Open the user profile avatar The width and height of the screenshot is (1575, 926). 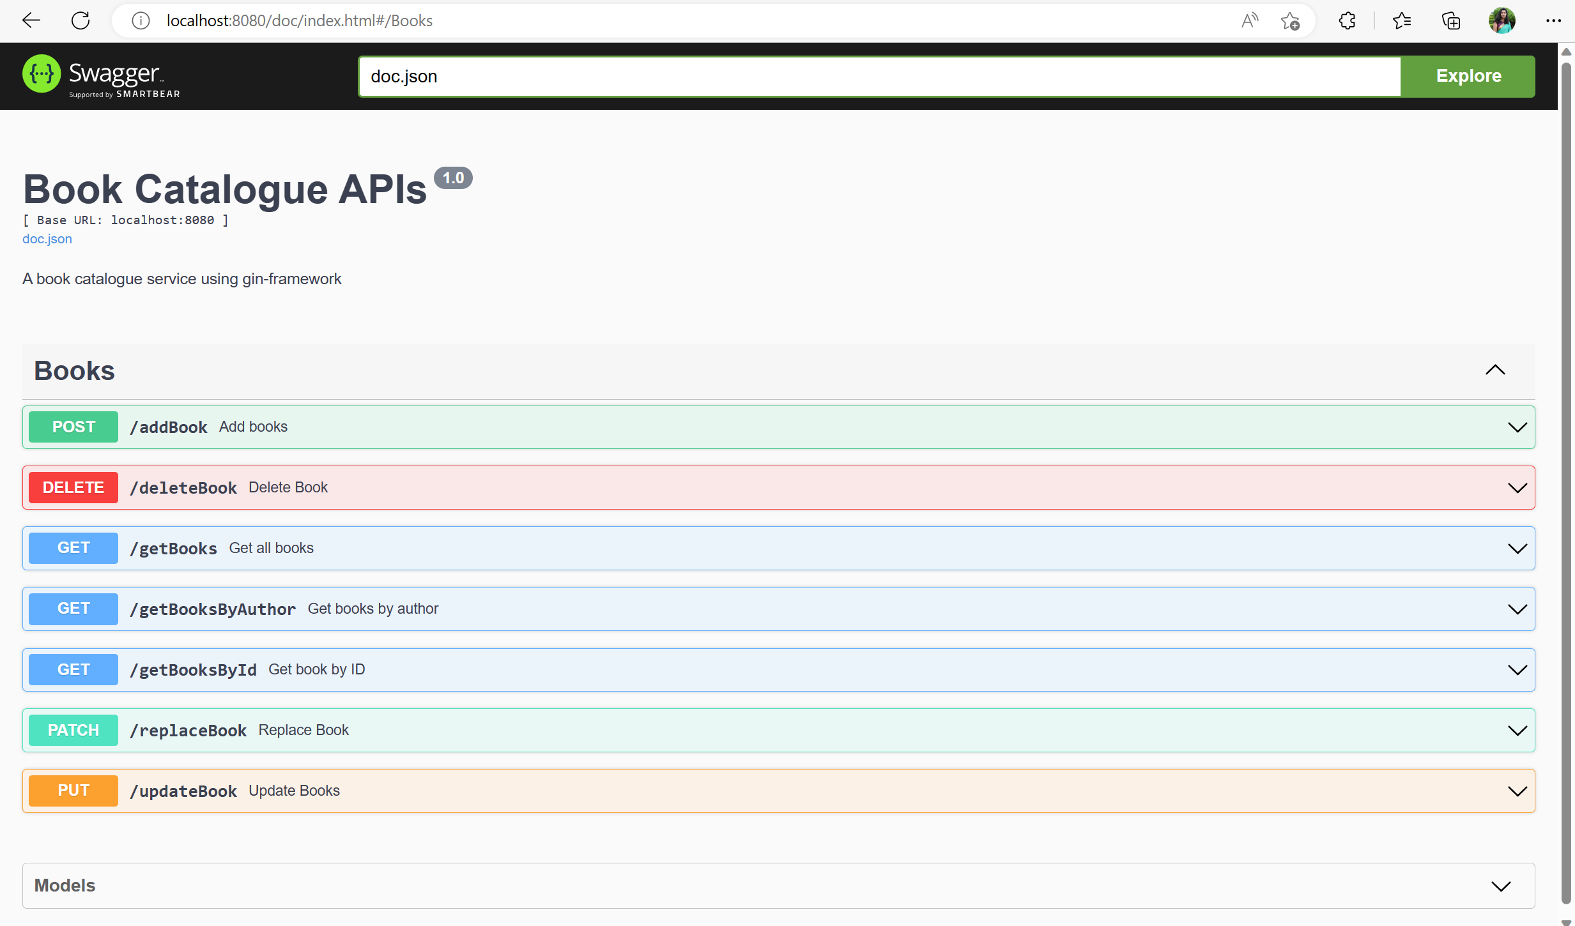click(x=1502, y=20)
